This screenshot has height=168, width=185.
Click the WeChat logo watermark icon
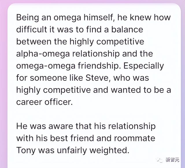click(x=159, y=160)
